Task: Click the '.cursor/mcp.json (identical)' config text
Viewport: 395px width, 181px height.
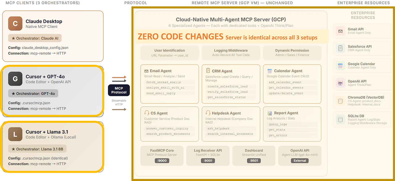Action: pos(45,158)
